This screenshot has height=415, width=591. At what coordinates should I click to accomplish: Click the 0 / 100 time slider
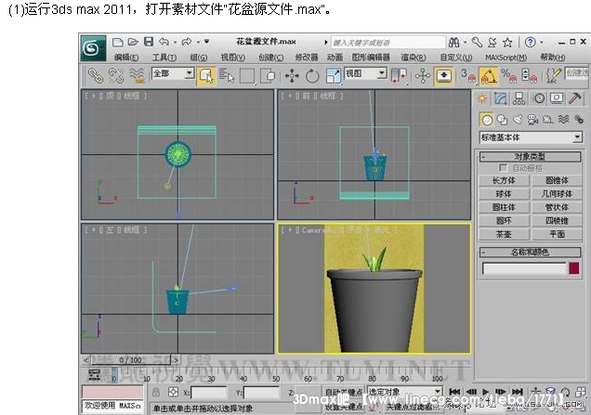pyautogui.click(x=130, y=360)
